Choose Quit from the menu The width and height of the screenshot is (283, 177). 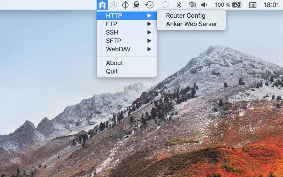click(x=127, y=72)
